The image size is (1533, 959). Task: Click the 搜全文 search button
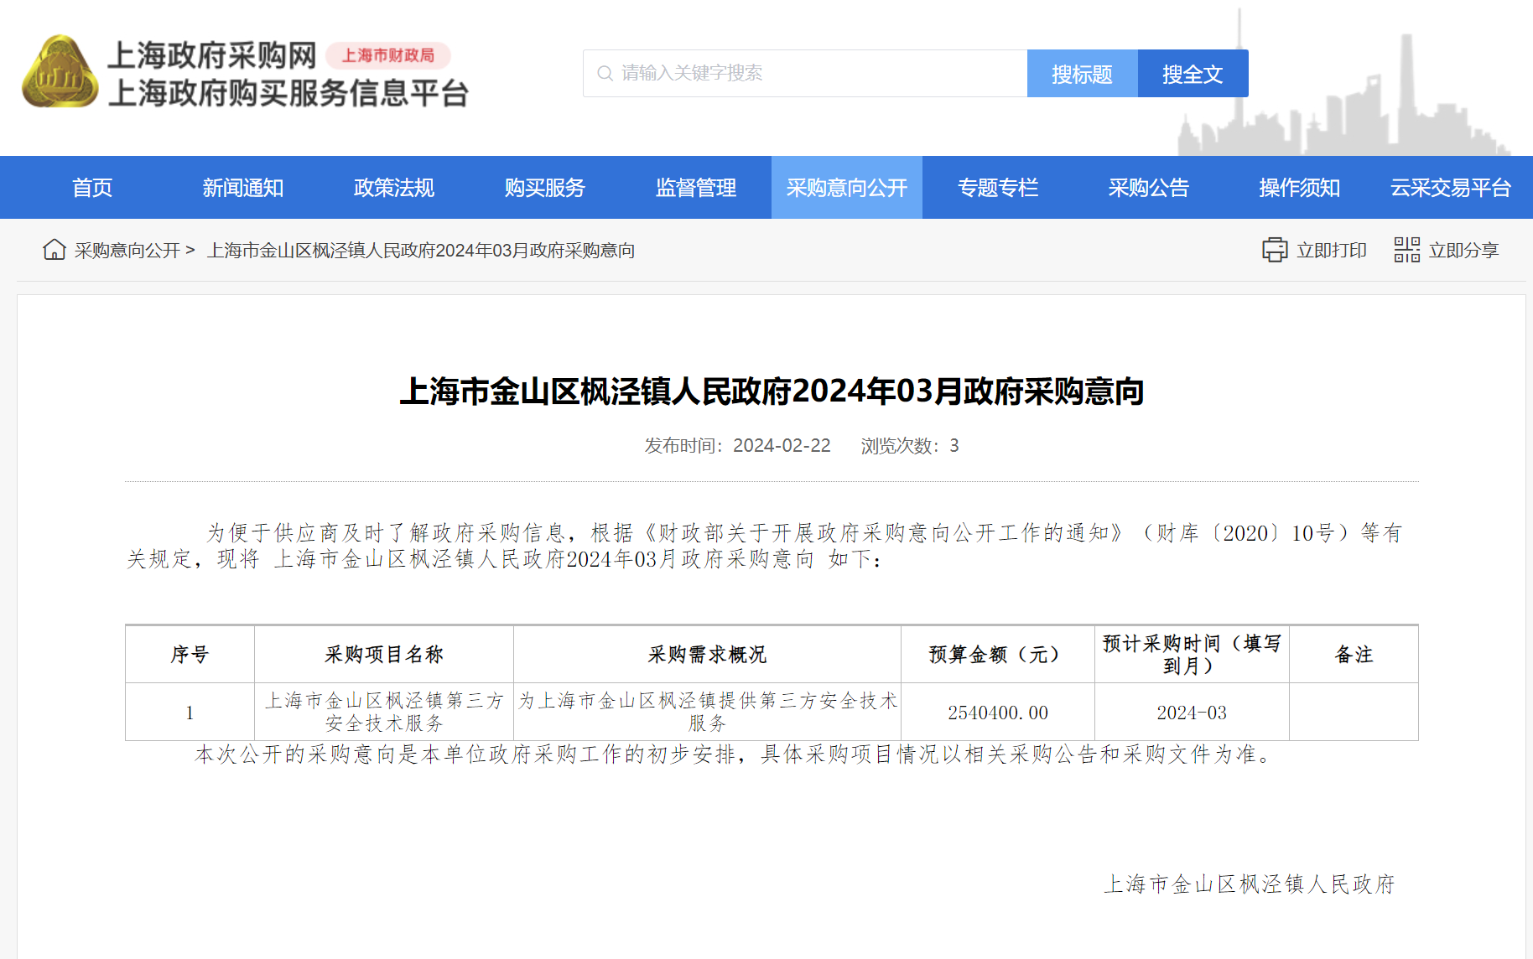1193,74
